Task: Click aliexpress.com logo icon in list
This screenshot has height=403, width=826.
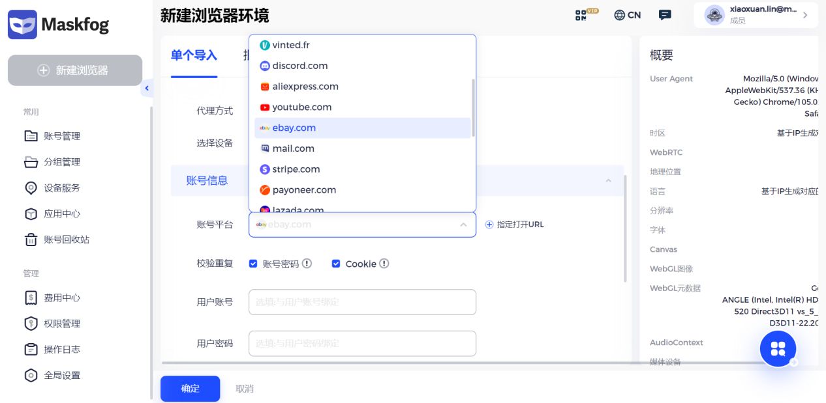Action: coord(265,87)
